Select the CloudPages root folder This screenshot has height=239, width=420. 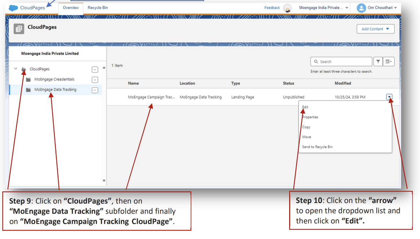click(40, 69)
